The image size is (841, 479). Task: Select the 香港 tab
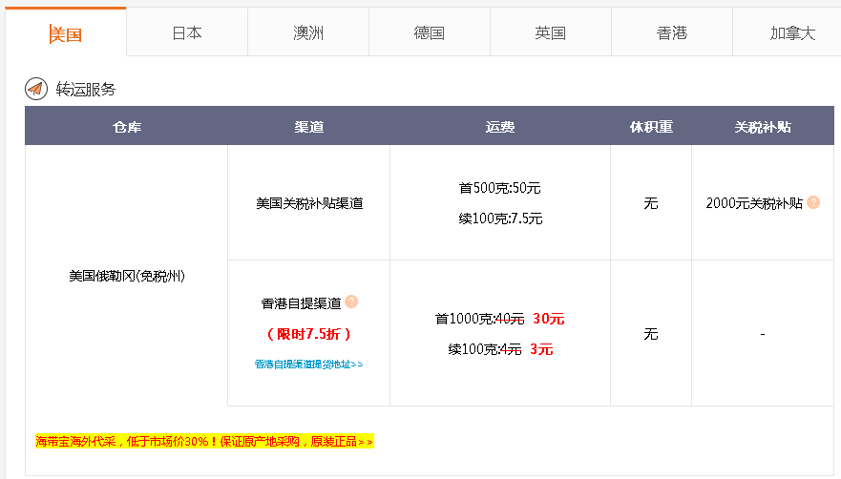(672, 32)
